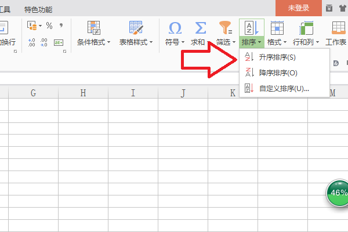
Task: Open the 格式 dropdown arrow
Action: point(285,42)
